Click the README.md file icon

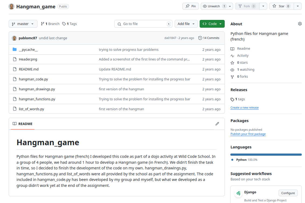[x=15, y=69]
